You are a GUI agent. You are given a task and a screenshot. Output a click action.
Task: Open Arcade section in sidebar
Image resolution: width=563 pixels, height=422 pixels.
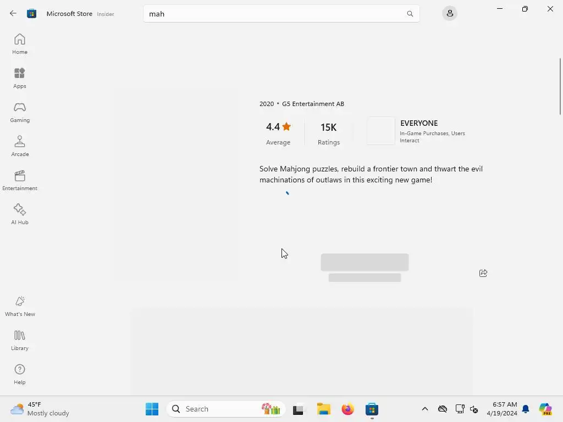click(20, 146)
